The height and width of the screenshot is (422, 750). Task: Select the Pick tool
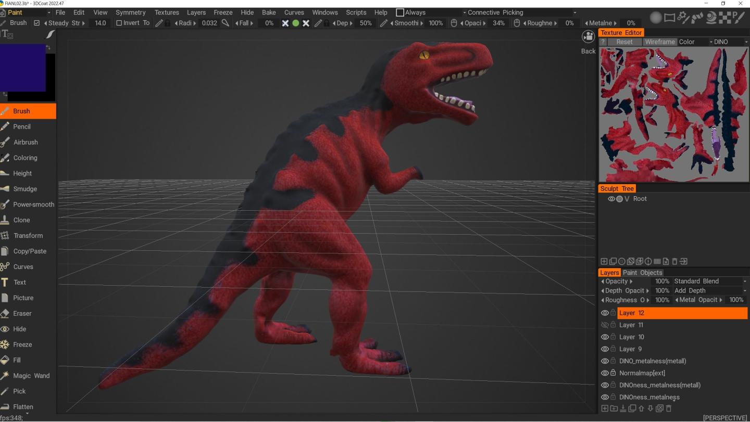coord(28,391)
